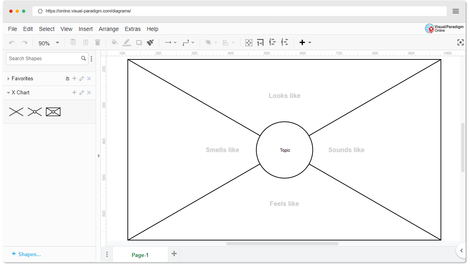Image resolution: width=470 pixels, height=267 pixels.
Task: Select the straight arrow connector tool
Action: tap(168, 43)
